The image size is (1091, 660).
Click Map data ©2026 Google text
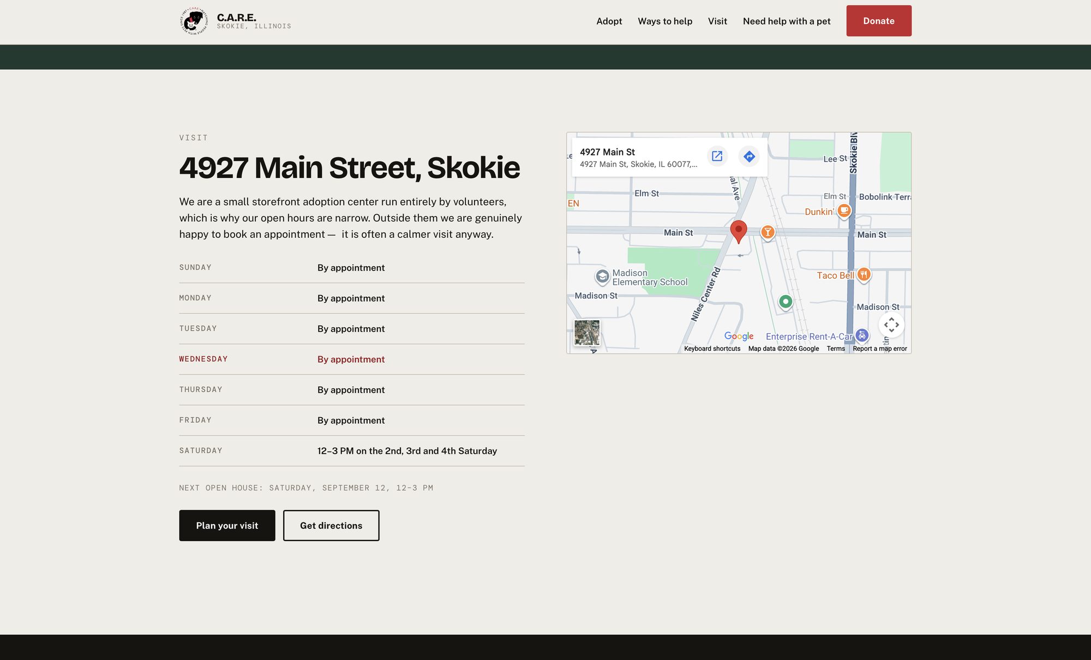pos(783,349)
